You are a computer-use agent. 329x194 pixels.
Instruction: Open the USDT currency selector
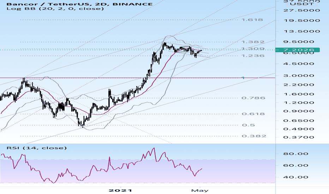[x=302, y=4]
